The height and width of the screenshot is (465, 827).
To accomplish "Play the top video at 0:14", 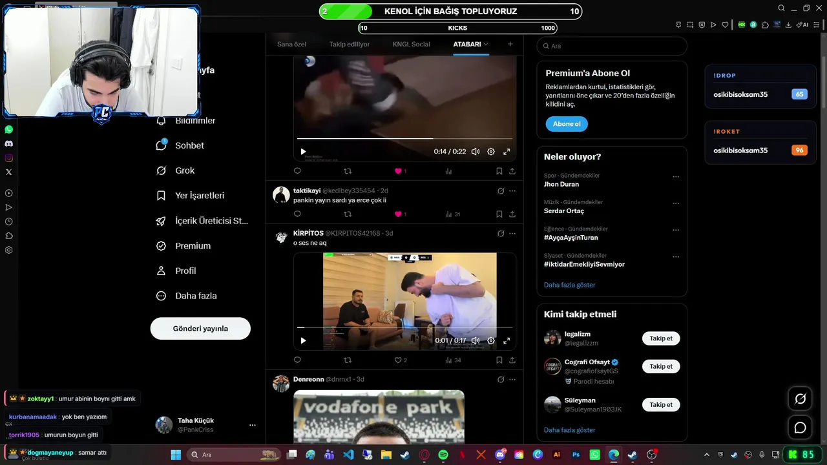I will (x=304, y=152).
